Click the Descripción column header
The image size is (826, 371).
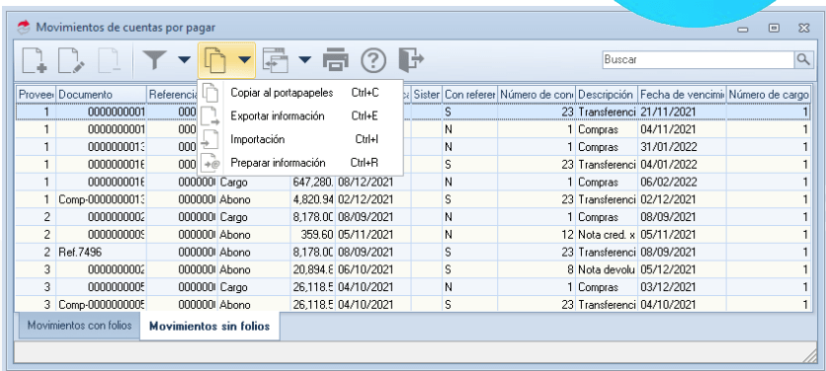[606, 95]
